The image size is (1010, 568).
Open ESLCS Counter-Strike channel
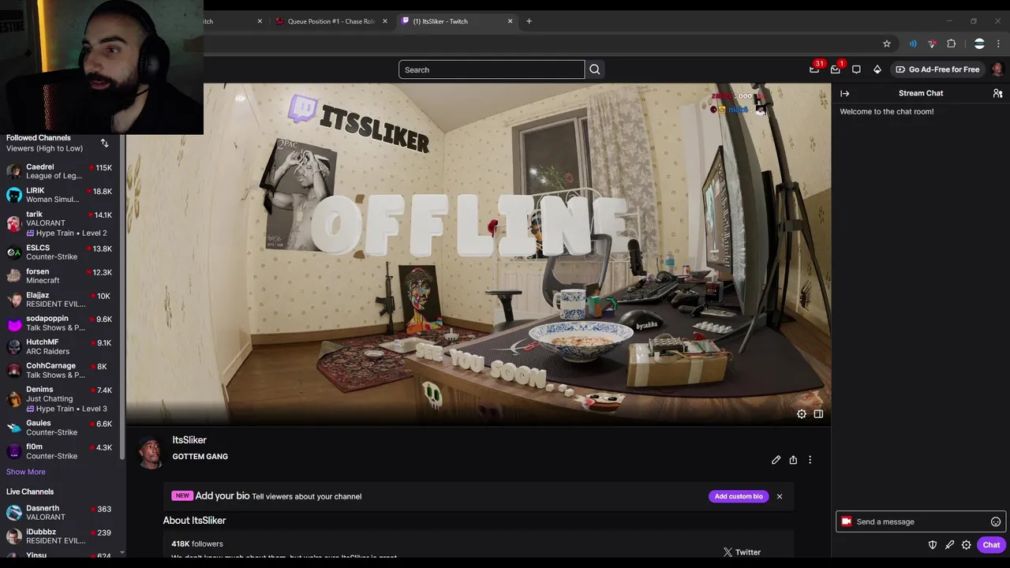61,252
